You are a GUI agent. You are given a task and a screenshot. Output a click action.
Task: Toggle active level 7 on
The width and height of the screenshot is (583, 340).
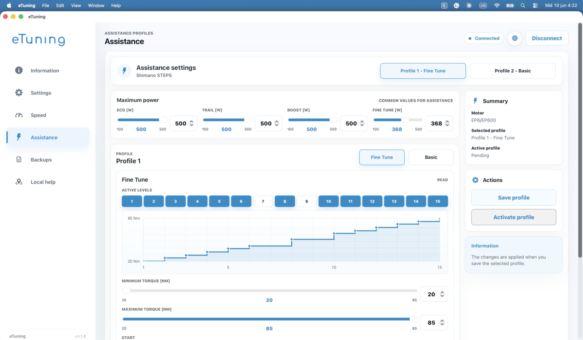[x=263, y=201]
